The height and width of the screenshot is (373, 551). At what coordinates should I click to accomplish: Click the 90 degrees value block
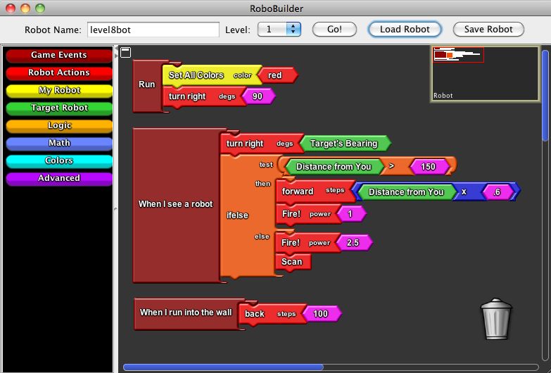tap(258, 96)
